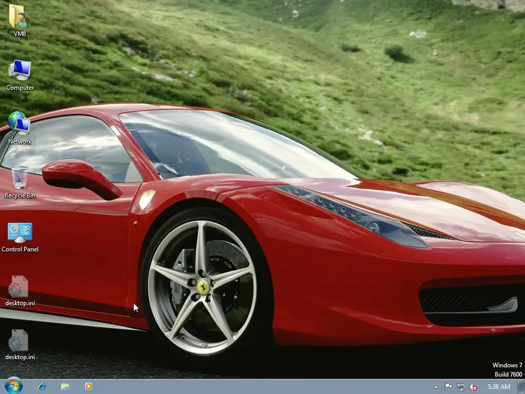Open Windows Explorer from the taskbar
The width and height of the screenshot is (525, 394).
point(65,387)
